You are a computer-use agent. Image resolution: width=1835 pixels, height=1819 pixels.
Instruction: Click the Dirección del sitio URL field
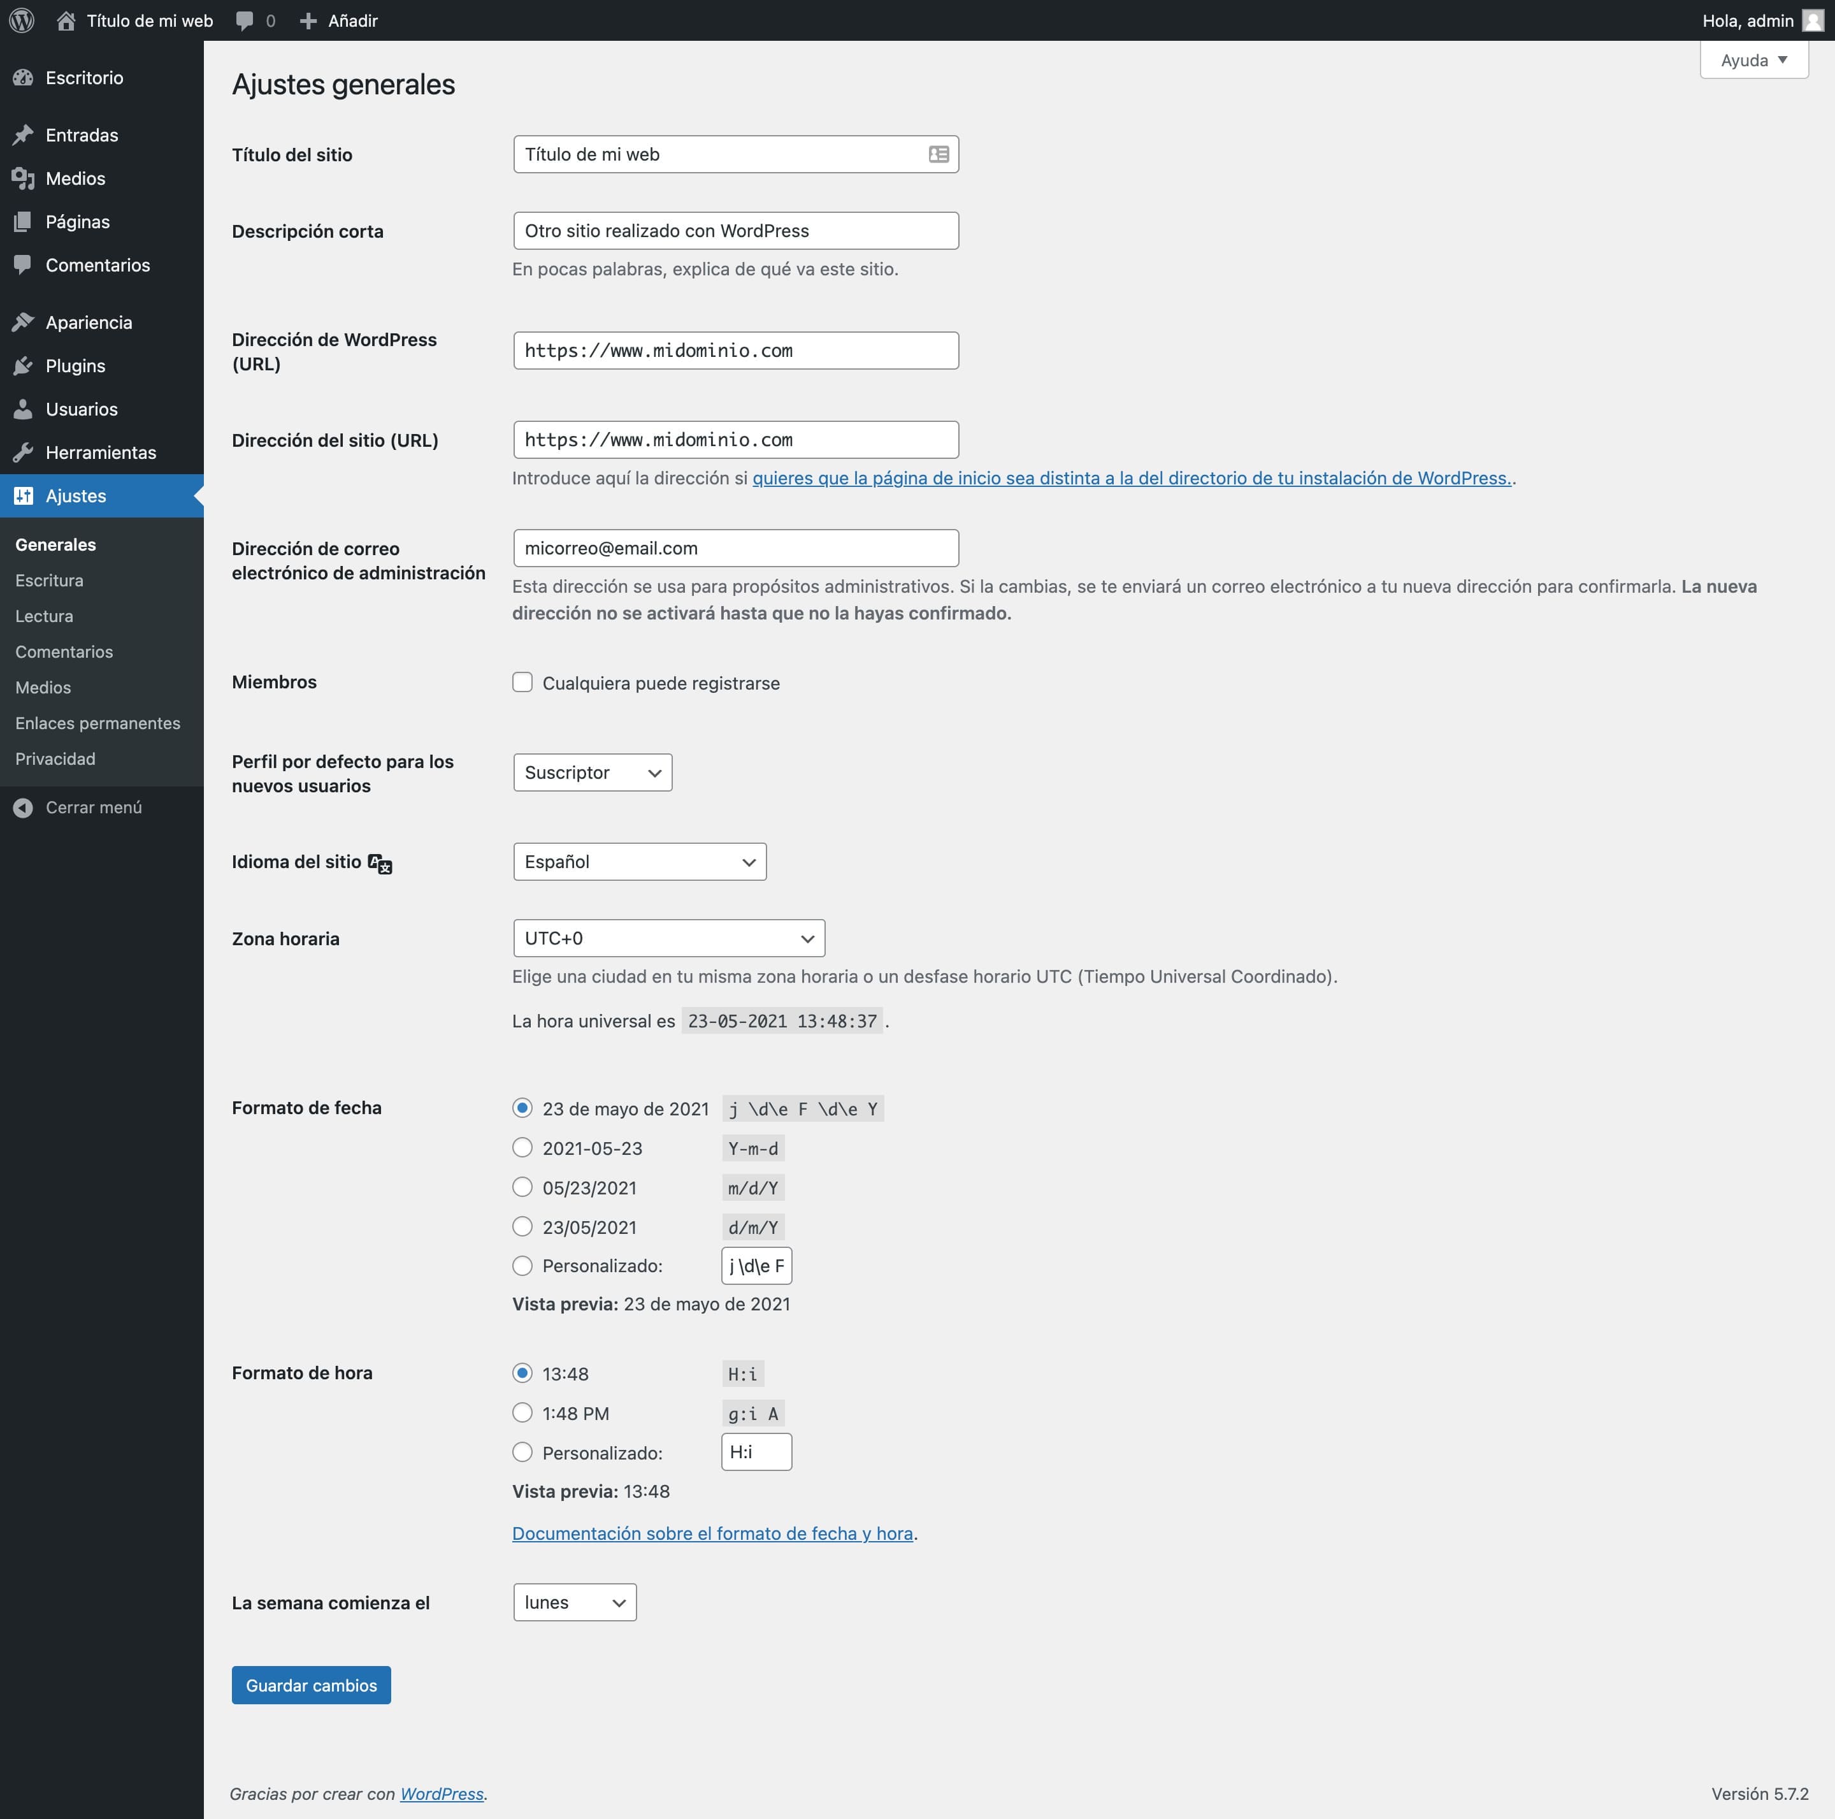pos(736,440)
